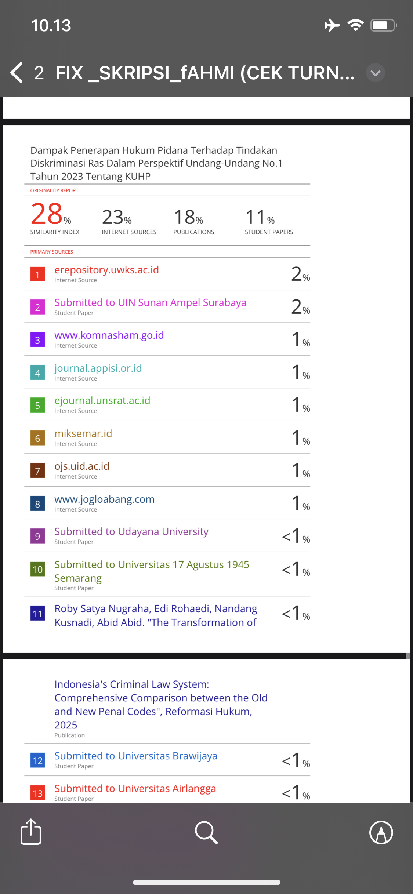
Task: Open www.komnasham.go.id source link
Action: pos(109,335)
